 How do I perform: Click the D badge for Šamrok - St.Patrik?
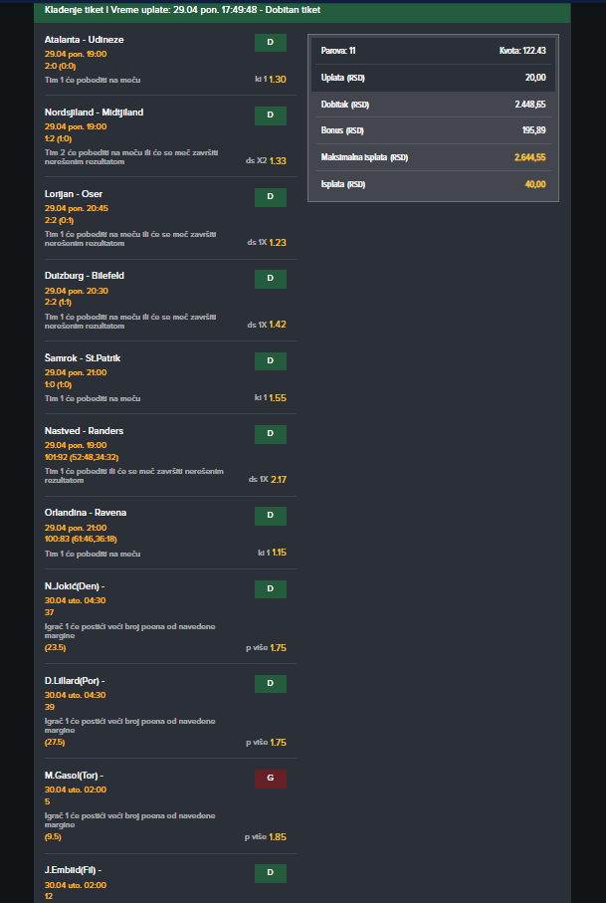[271, 361]
